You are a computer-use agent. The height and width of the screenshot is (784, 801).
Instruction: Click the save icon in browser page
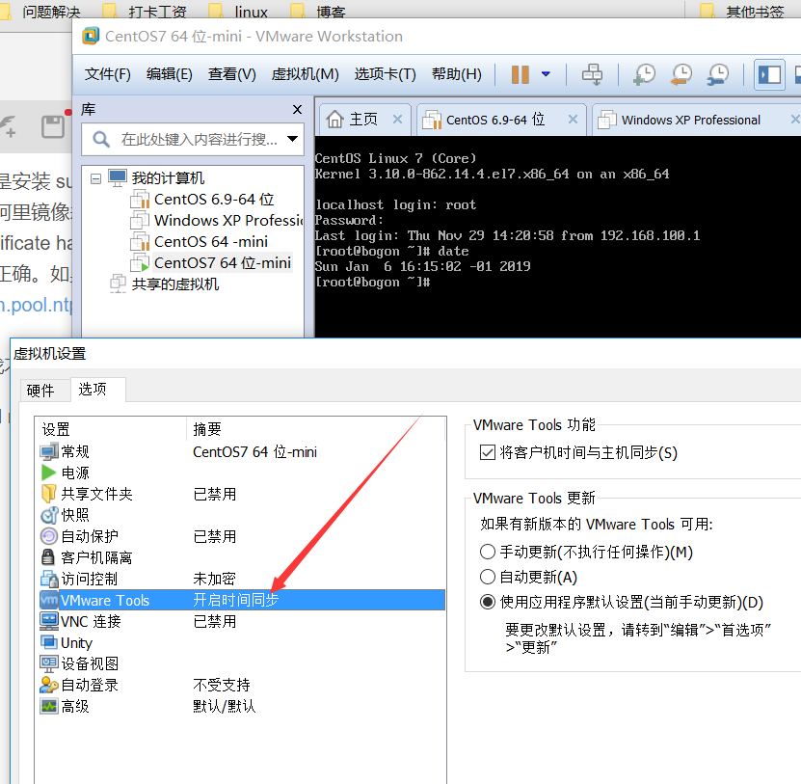(53, 126)
